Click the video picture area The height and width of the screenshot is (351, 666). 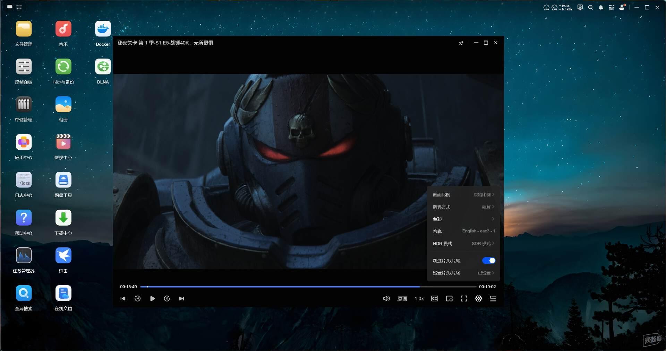coord(308,172)
